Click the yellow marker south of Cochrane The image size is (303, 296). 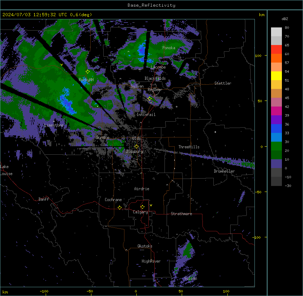click(120, 207)
